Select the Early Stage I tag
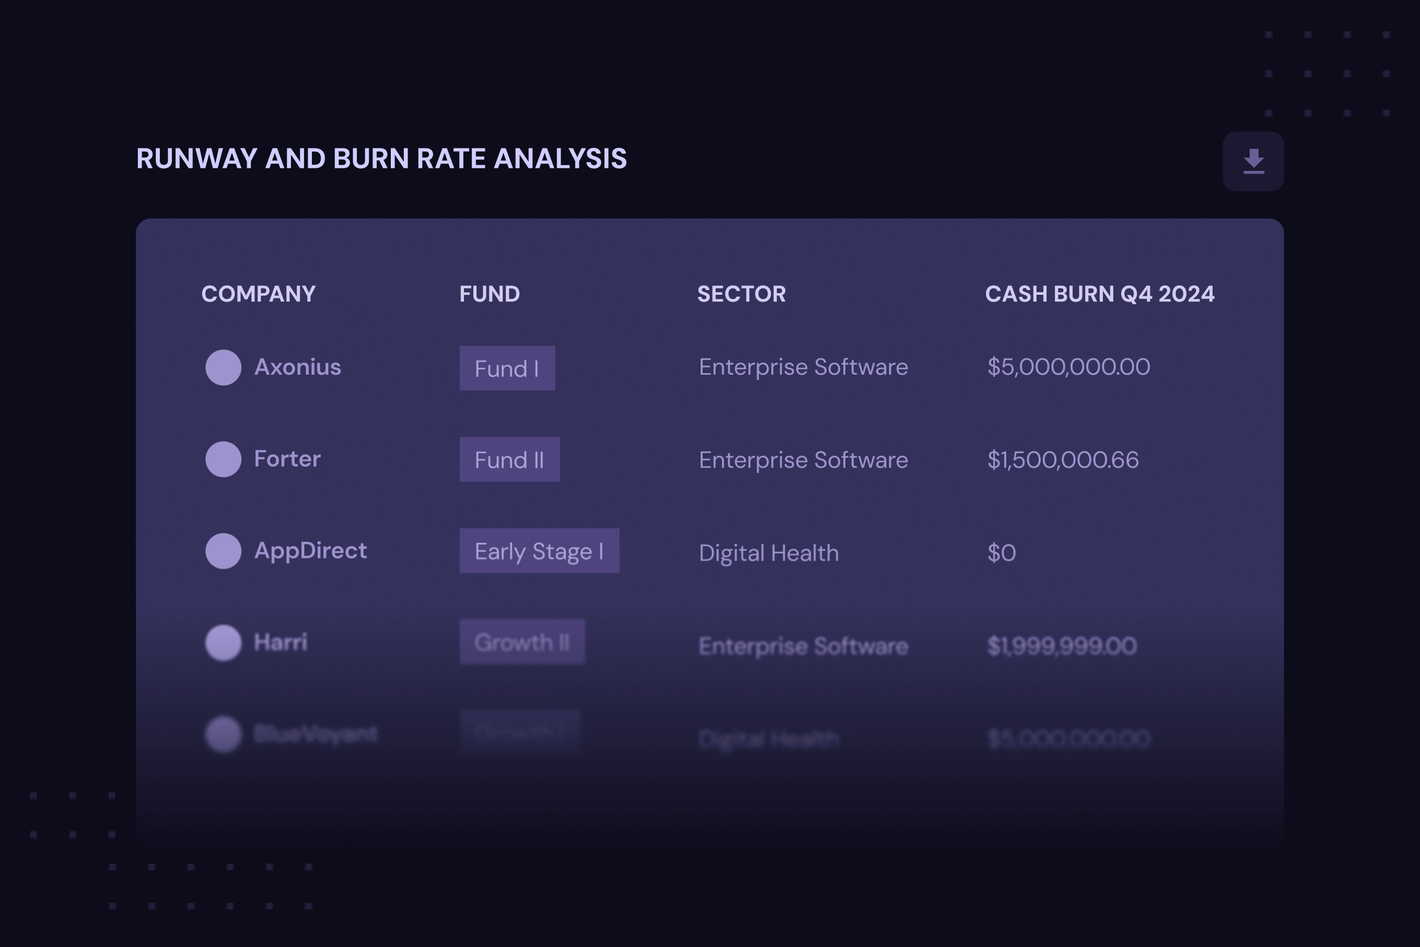The width and height of the screenshot is (1420, 947). click(x=539, y=551)
